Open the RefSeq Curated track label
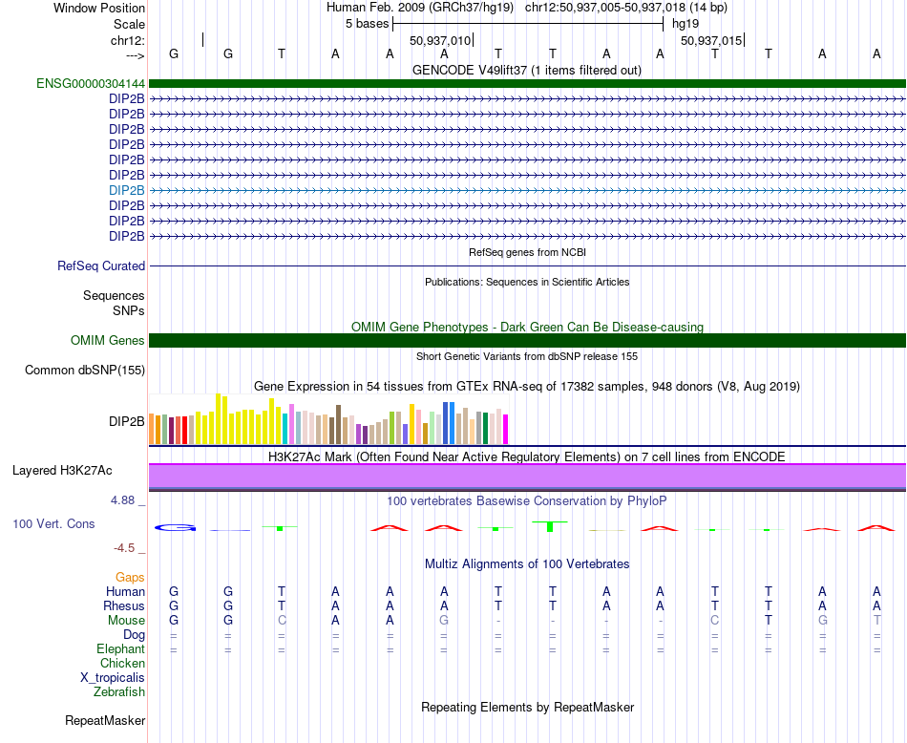907x743 pixels. pyautogui.click(x=101, y=265)
